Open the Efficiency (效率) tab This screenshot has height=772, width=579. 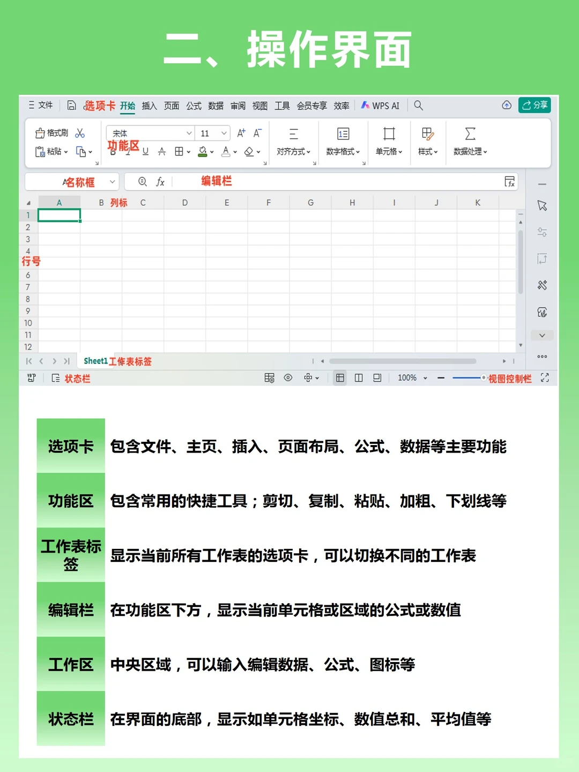coord(342,106)
